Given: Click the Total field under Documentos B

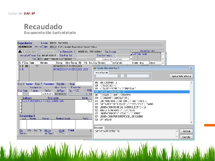Looking at the screenshot, I should point(84,131).
